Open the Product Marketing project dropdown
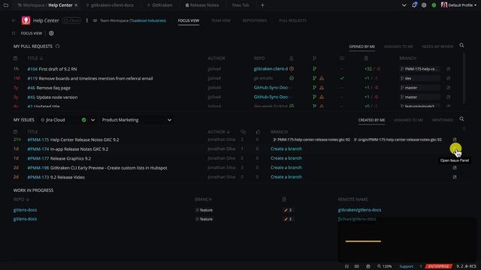Screen dimensions: 481x270 click(x=137, y=120)
